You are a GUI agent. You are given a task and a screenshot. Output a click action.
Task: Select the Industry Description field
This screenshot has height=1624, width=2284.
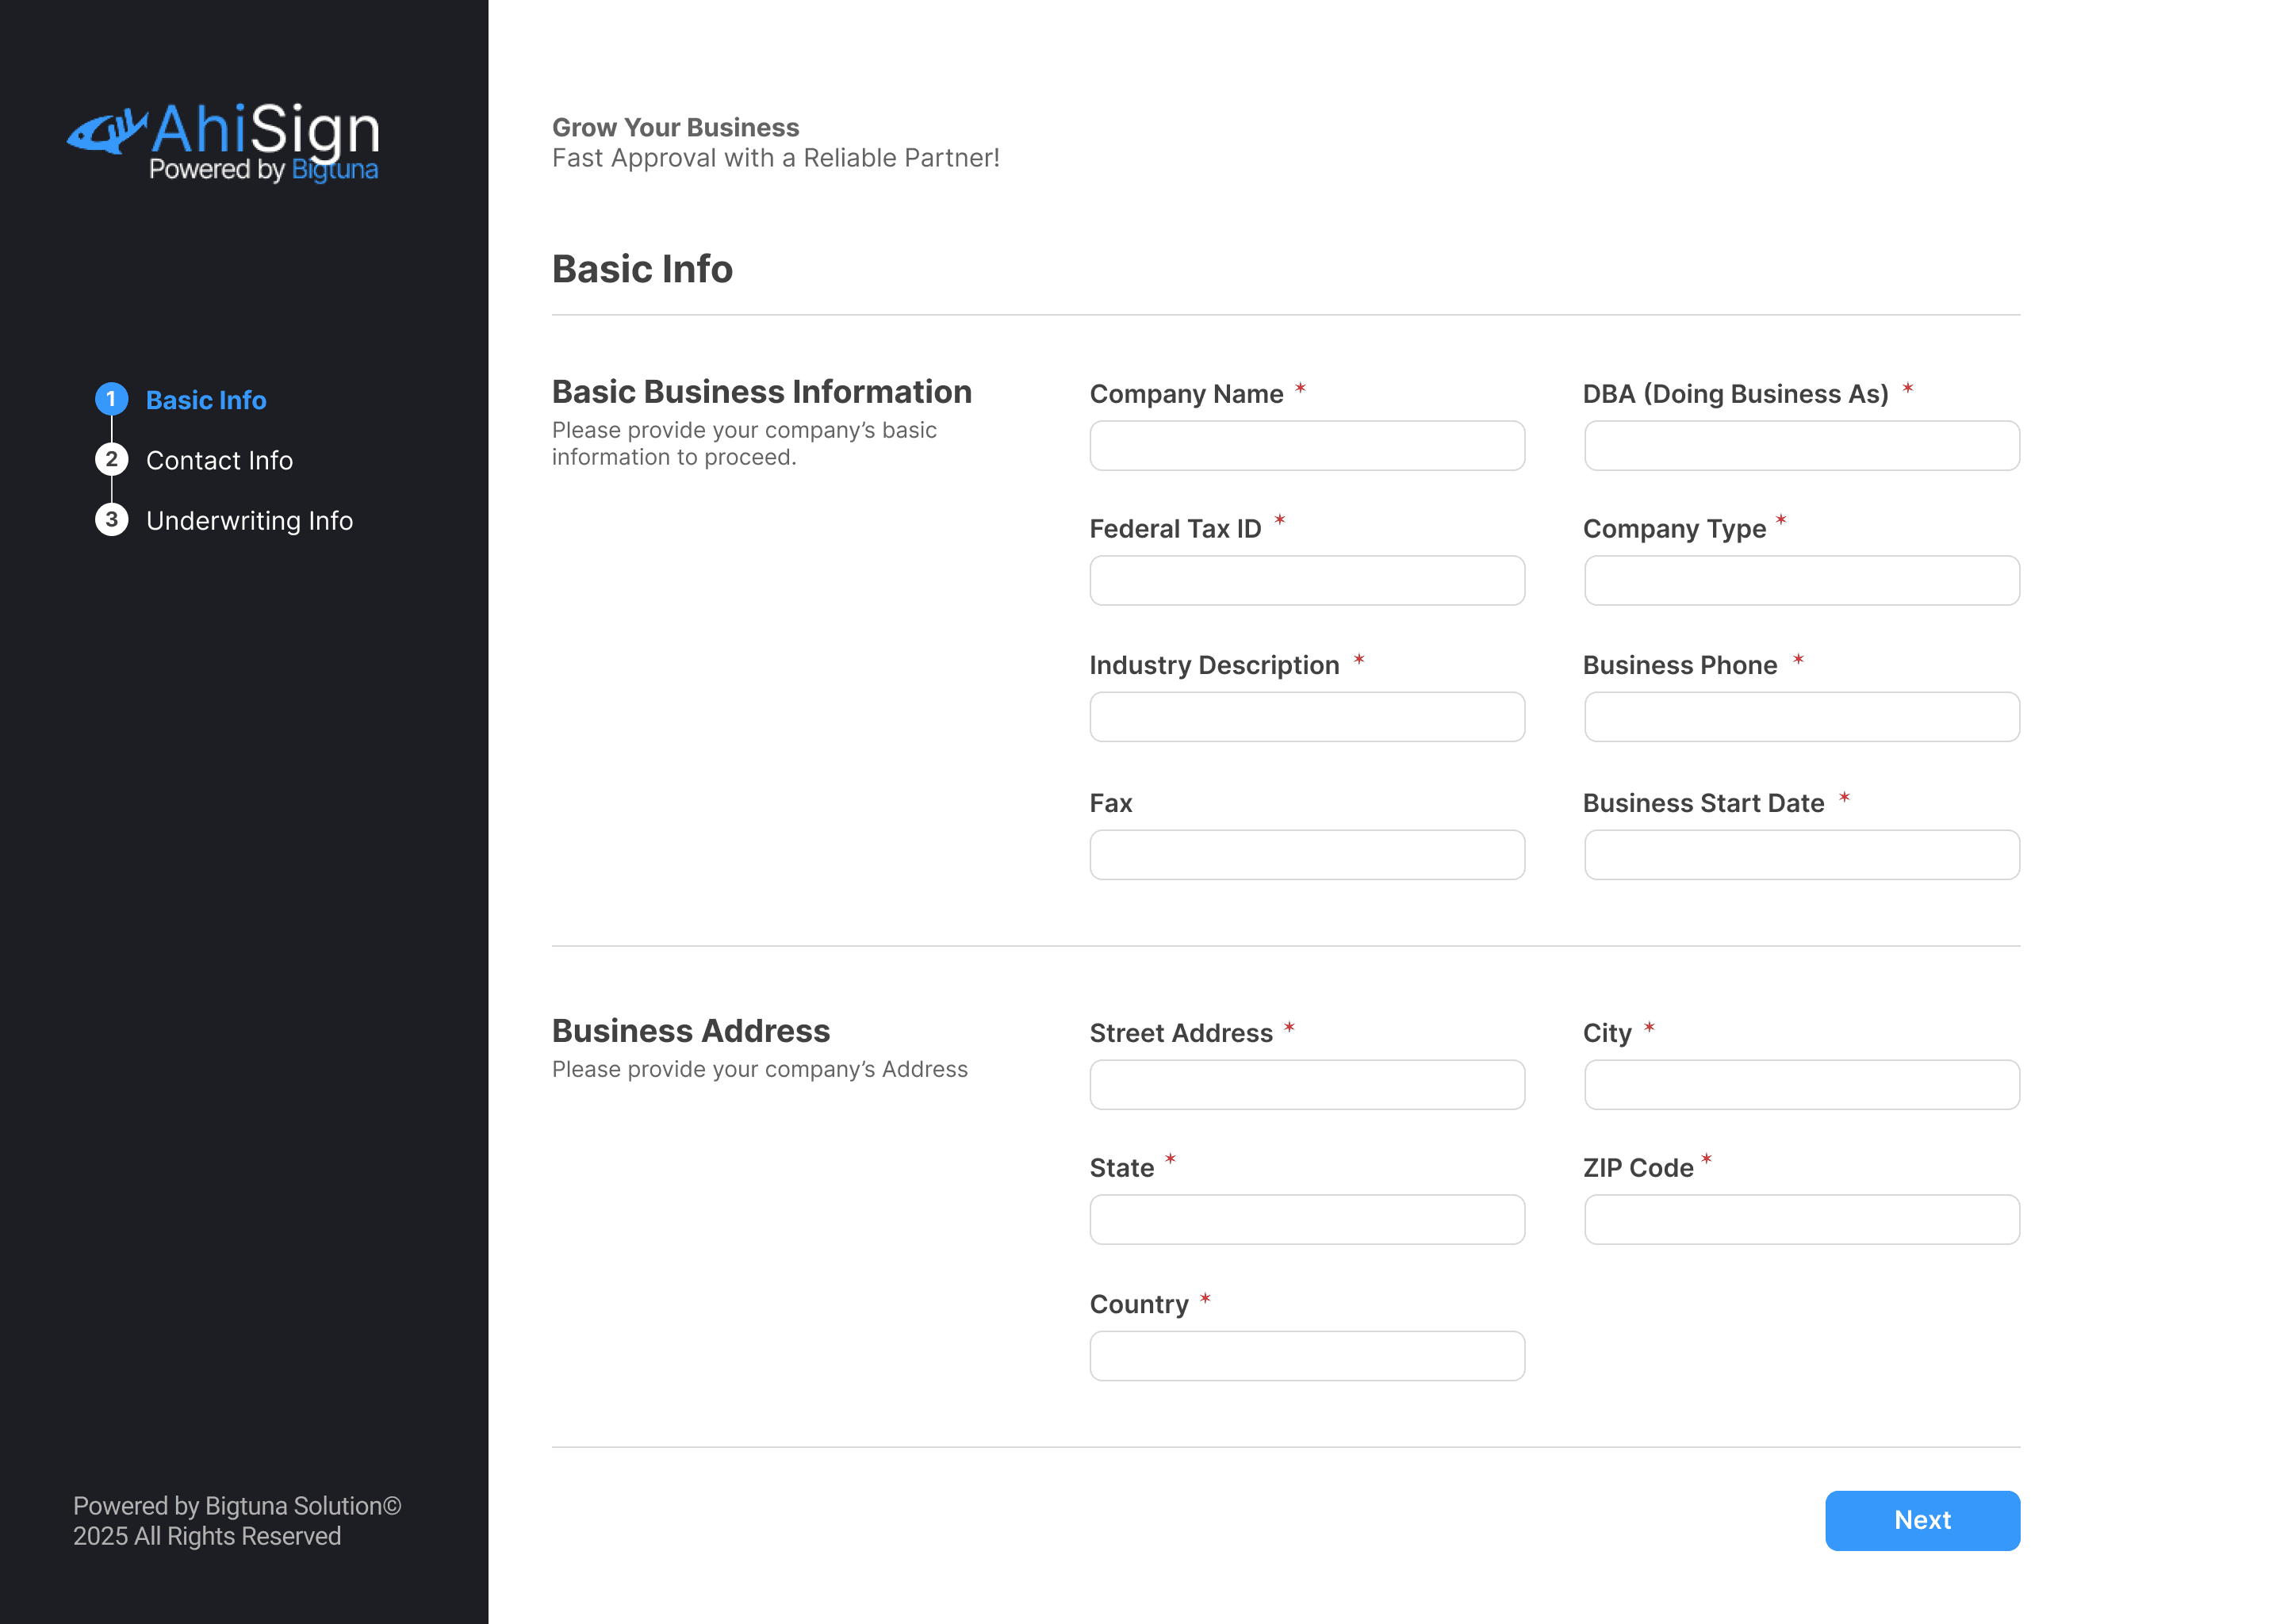(1307, 716)
